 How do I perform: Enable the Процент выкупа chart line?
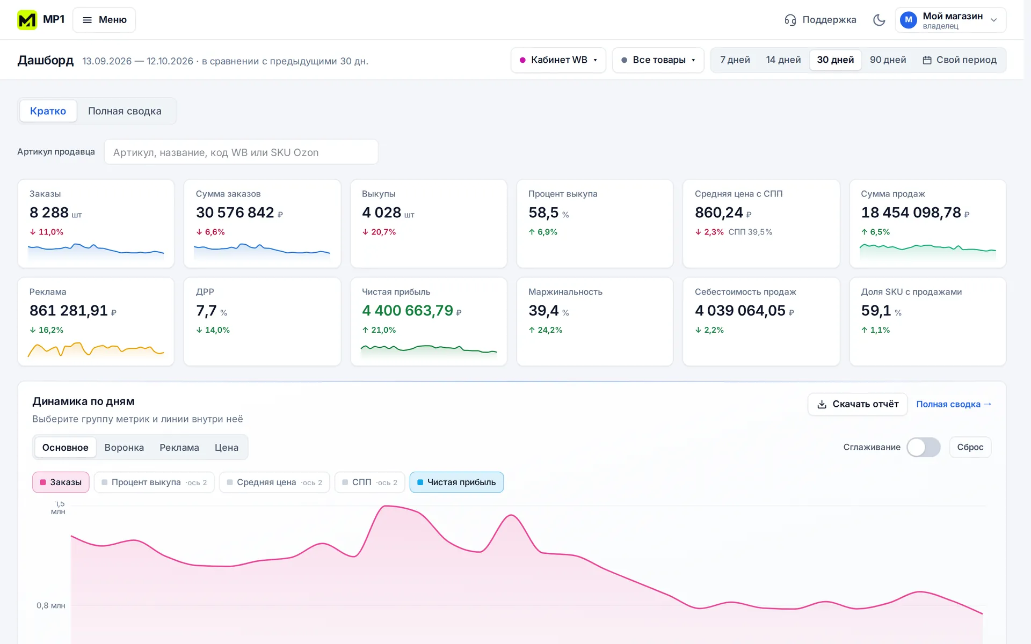click(154, 482)
